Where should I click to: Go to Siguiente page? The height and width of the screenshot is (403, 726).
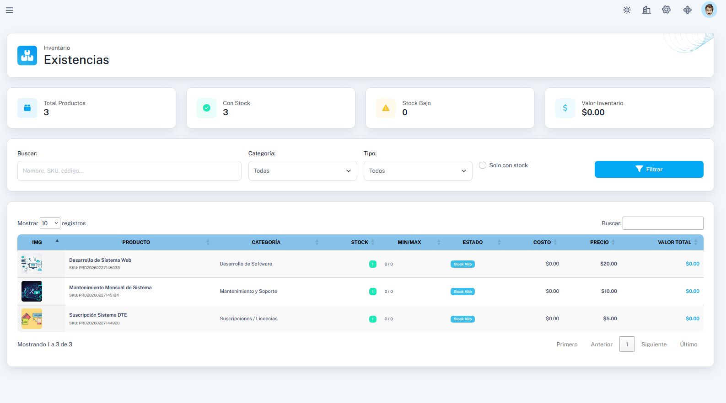tap(654, 345)
